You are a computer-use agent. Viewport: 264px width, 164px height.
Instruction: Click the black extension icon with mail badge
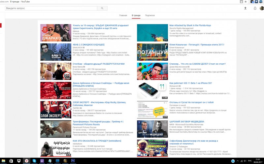point(252,2)
